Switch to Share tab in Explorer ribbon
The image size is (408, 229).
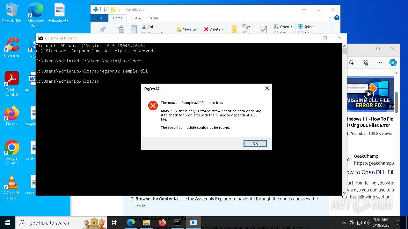[136, 18]
